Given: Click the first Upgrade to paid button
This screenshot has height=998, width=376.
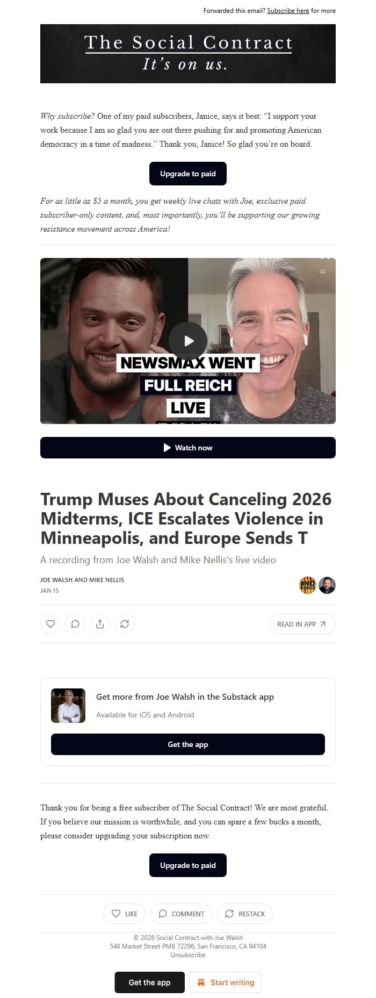Looking at the screenshot, I should coord(188,174).
